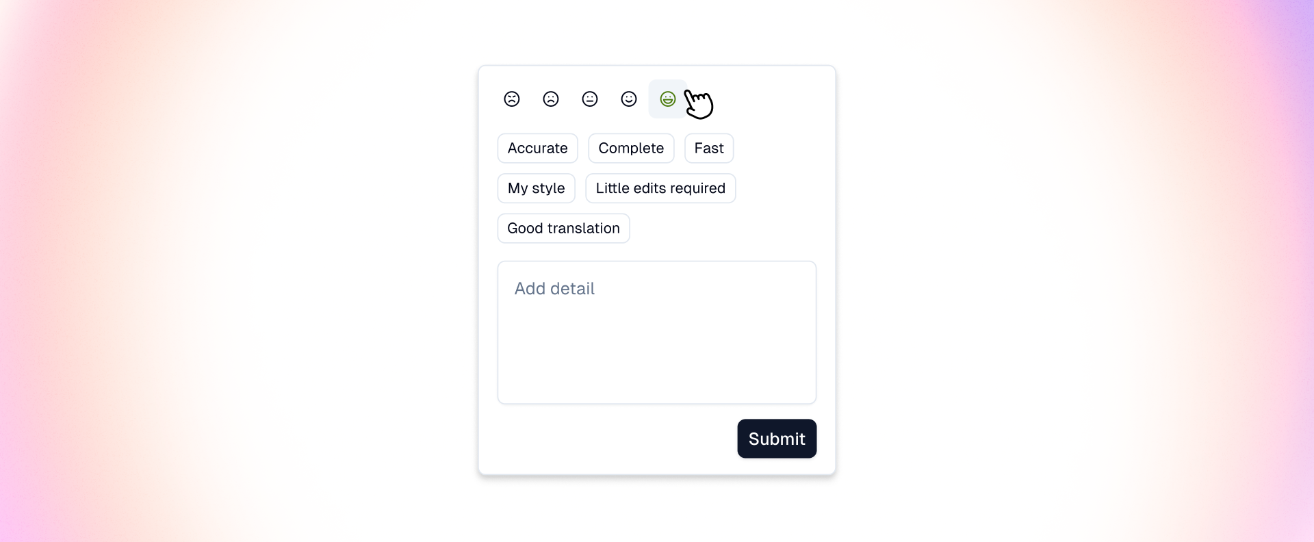Deselect the currently highlighted happiest emoji
The image size is (1314, 542).
(668, 99)
